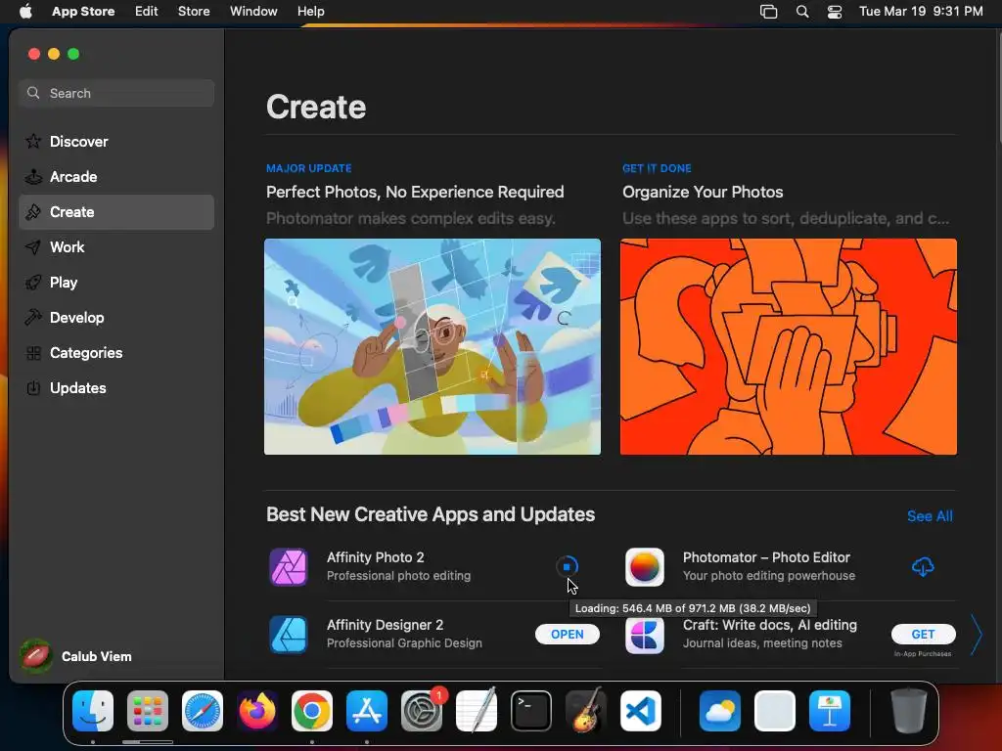
Task: Open Calub Viem account profile
Action: point(76,656)
